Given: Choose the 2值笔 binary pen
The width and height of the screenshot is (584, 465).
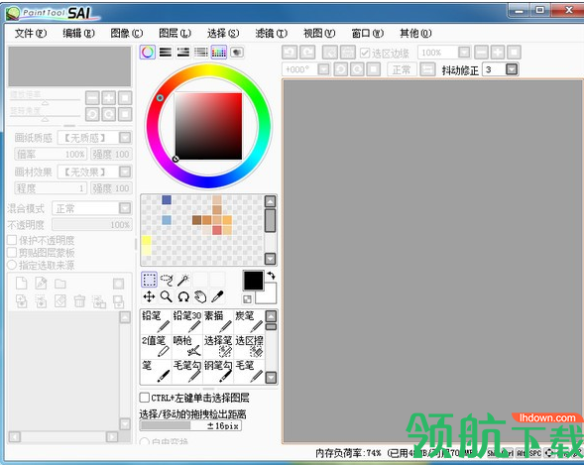Looking at the screenshot, I should point(156,347).
